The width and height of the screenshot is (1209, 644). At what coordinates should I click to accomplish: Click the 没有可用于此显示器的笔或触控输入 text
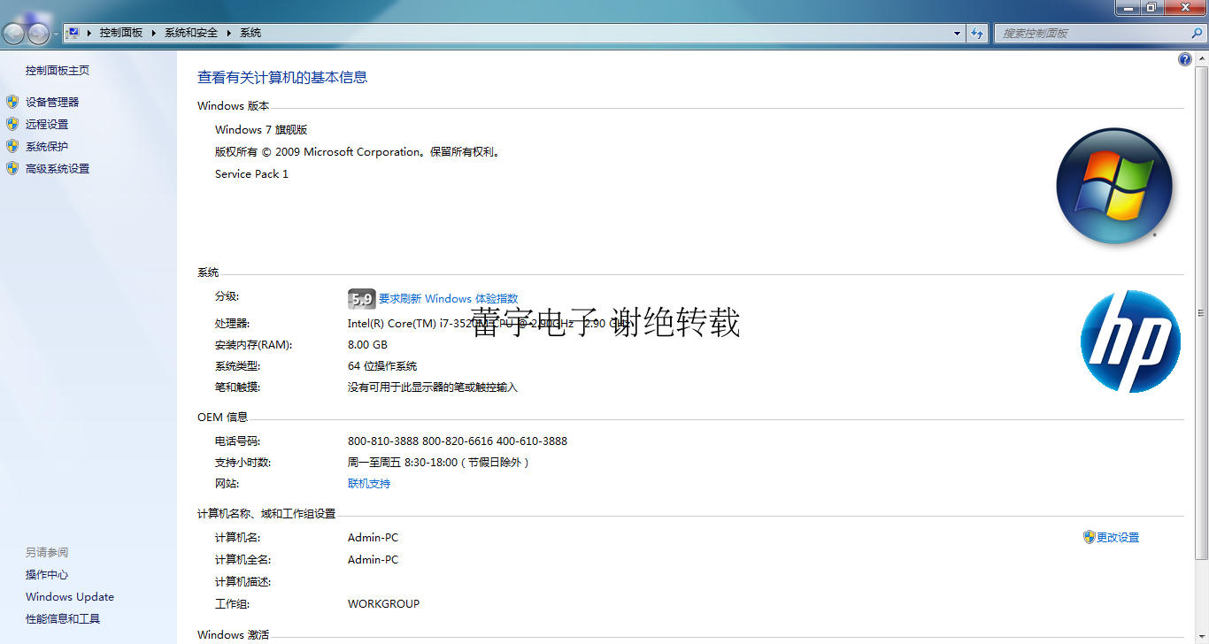[433, 387]
